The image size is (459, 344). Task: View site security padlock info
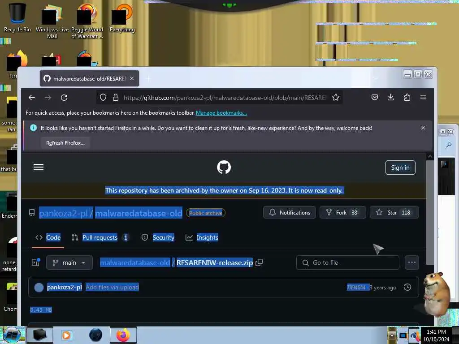click(x=116, y=97)
